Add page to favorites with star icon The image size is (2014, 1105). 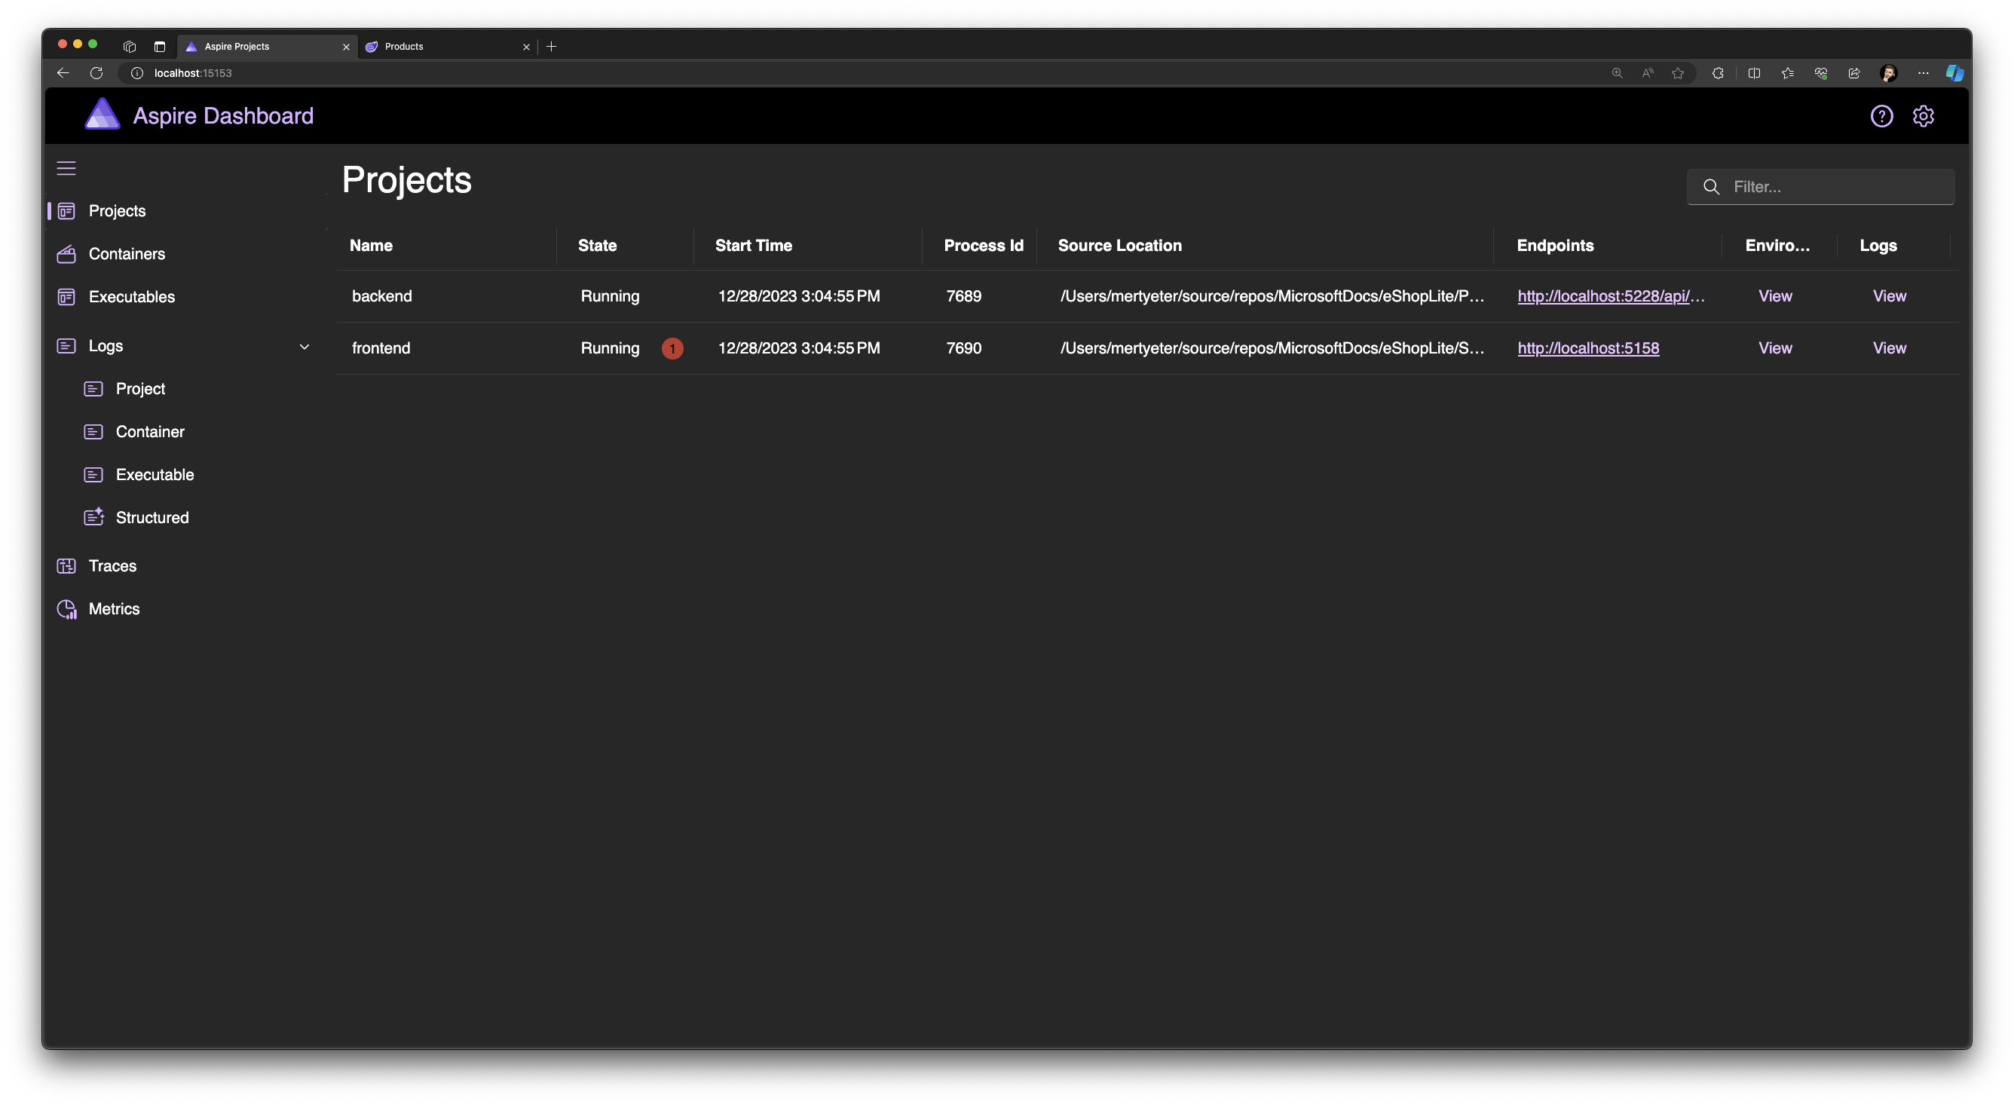[1678, 72]
